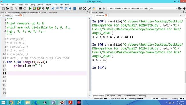
Task: Browse for a working directory folder icon
Action: tap(180, 8)
